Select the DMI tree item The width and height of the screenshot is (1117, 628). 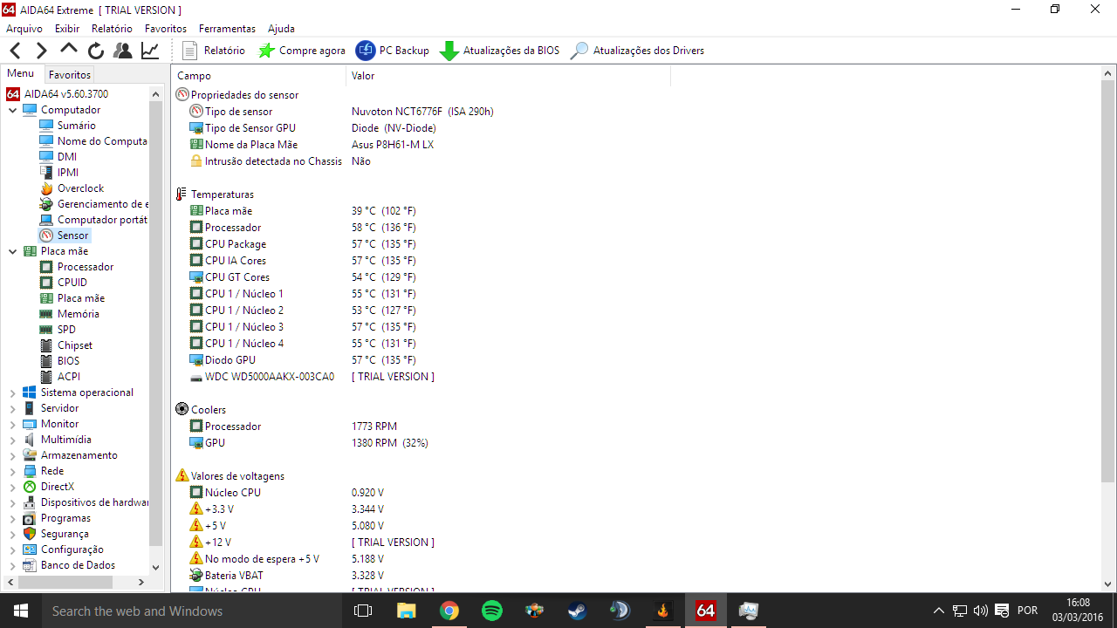tap(58, 157)
